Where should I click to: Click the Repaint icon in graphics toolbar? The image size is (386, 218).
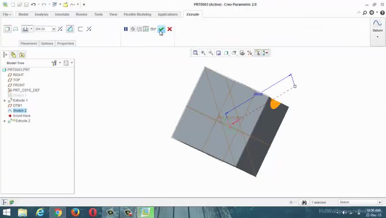[218, 53]
